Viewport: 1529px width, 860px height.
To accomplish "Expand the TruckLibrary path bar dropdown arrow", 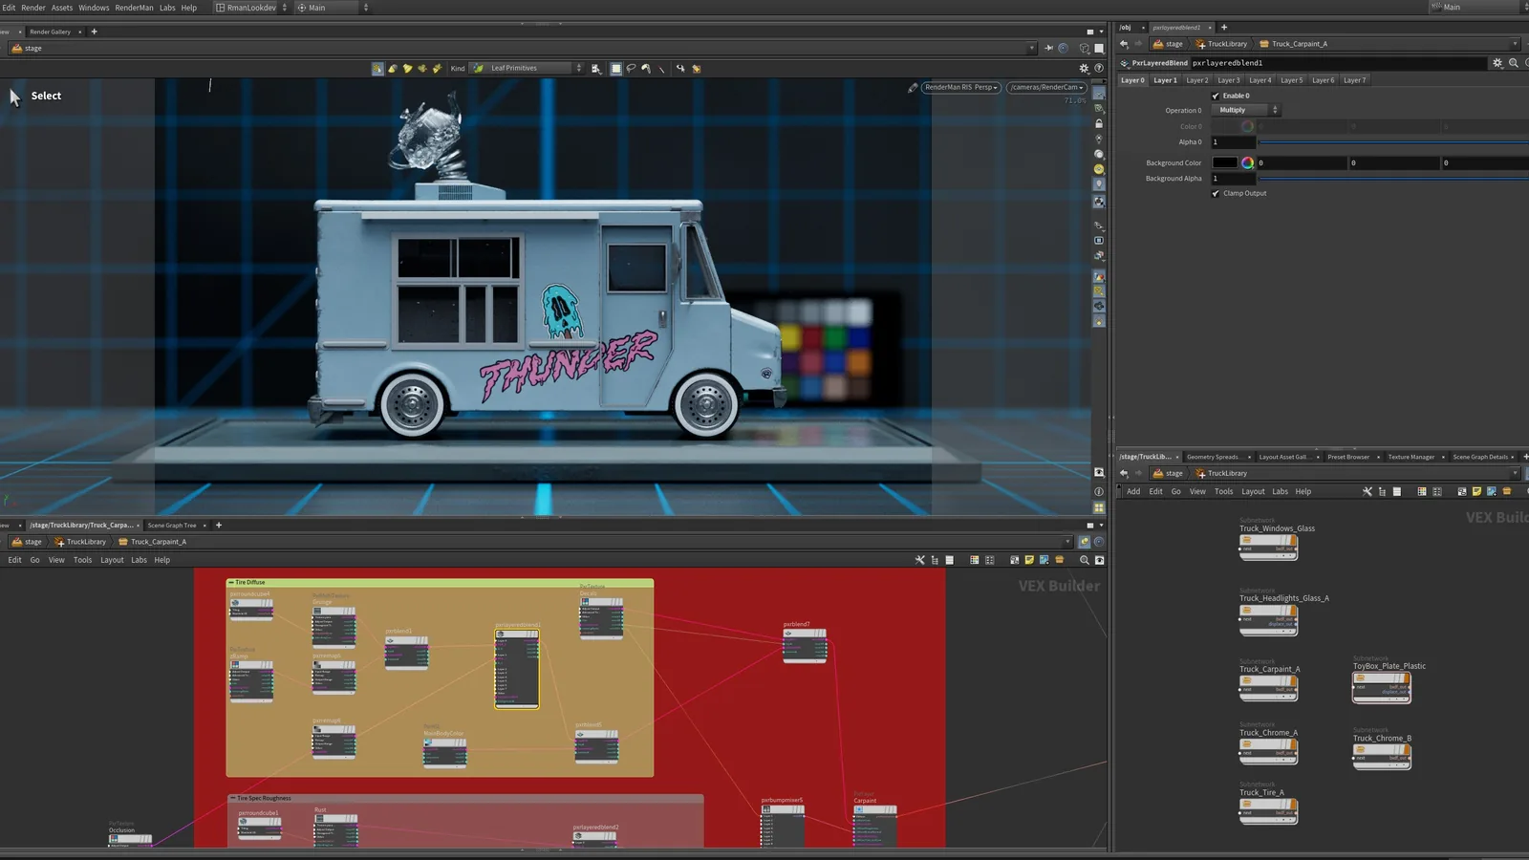I will tap(1515, 474).
